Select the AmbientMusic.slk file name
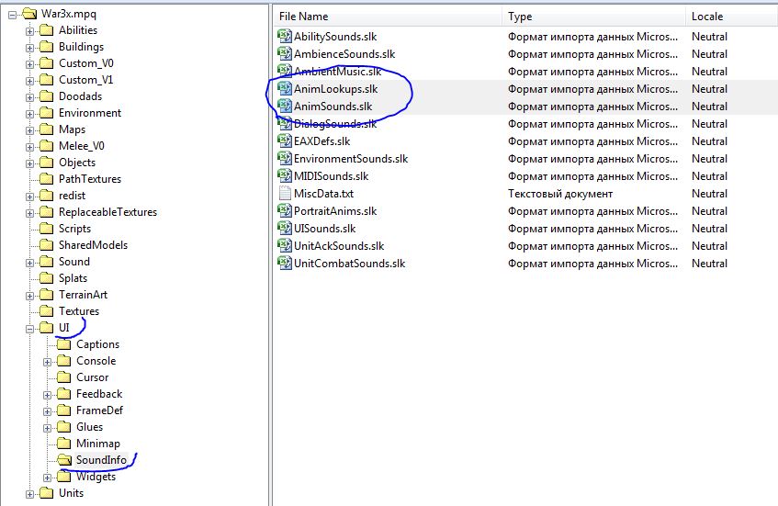 pyautogui.click(x=337, y=72)
